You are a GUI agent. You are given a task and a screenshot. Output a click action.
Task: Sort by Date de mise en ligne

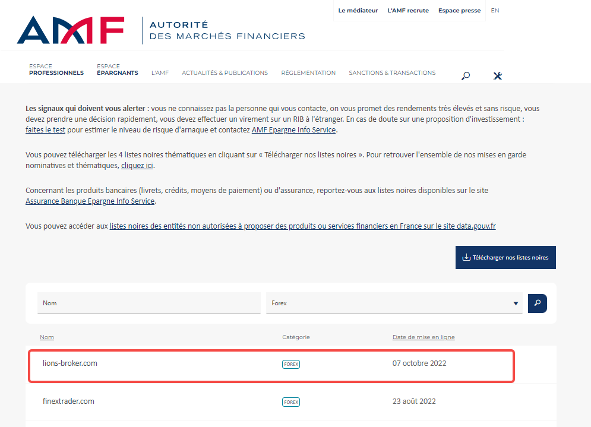click(424, 337)
